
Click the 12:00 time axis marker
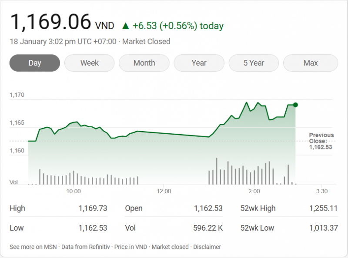(164, 191)
